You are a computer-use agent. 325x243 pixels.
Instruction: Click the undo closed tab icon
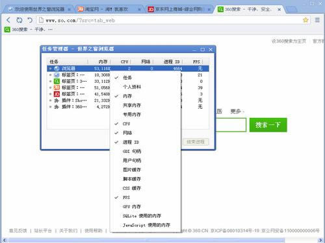(30, 20)
